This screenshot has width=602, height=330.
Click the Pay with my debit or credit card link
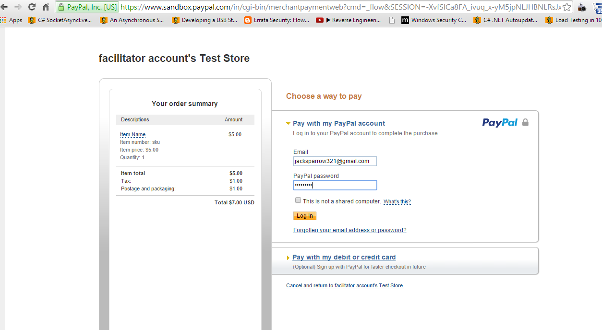coord(344,257)
